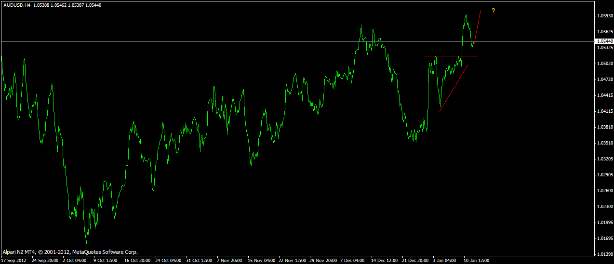Click the current price tag 1.05440
The image size is (614, 264).
[x=604, y=42]
